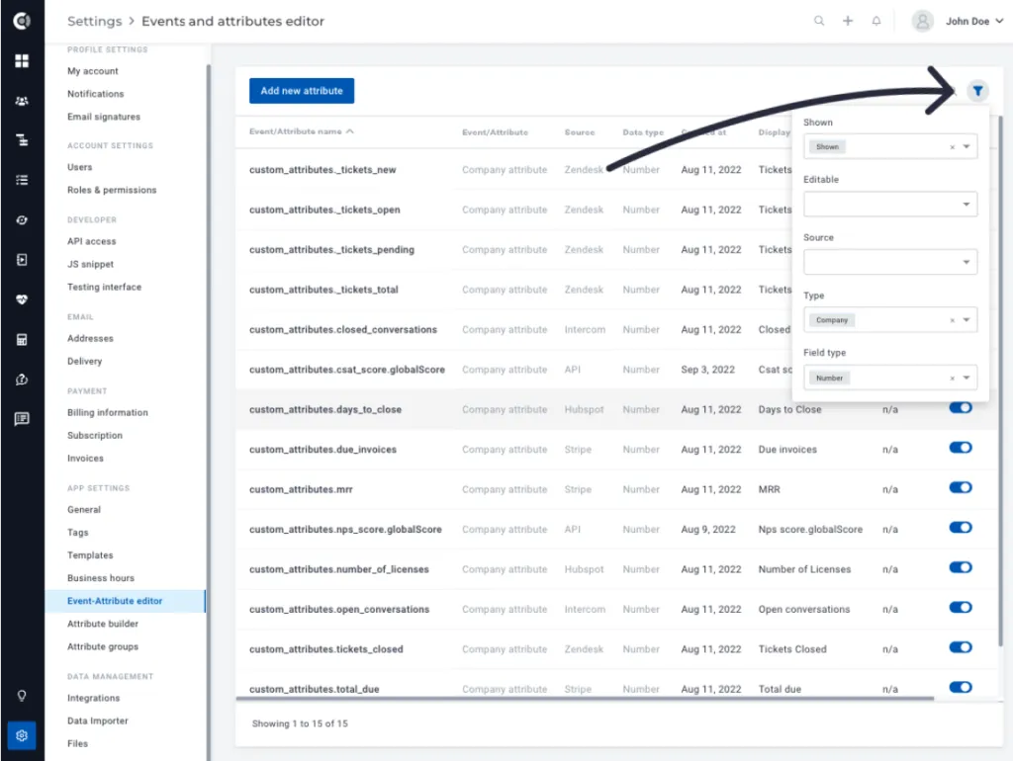
Task: Click the app logo at the top of the left rail
Action: [x=22, y=21]
